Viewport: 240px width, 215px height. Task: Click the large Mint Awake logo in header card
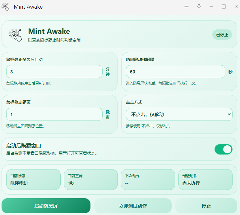(15, 35)
